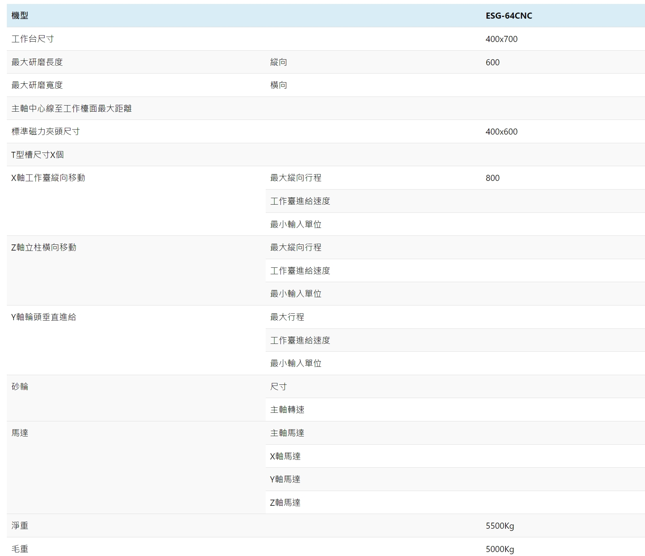Screen dimensions: 645x556
Task: Select the Z軸馬達 cell
Action: 285,503
